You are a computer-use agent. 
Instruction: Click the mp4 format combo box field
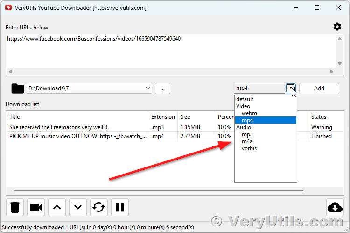pos(260,88)
